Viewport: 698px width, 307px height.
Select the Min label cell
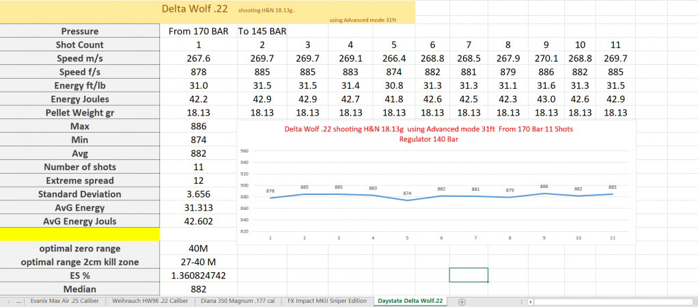(x=80, y=140)
